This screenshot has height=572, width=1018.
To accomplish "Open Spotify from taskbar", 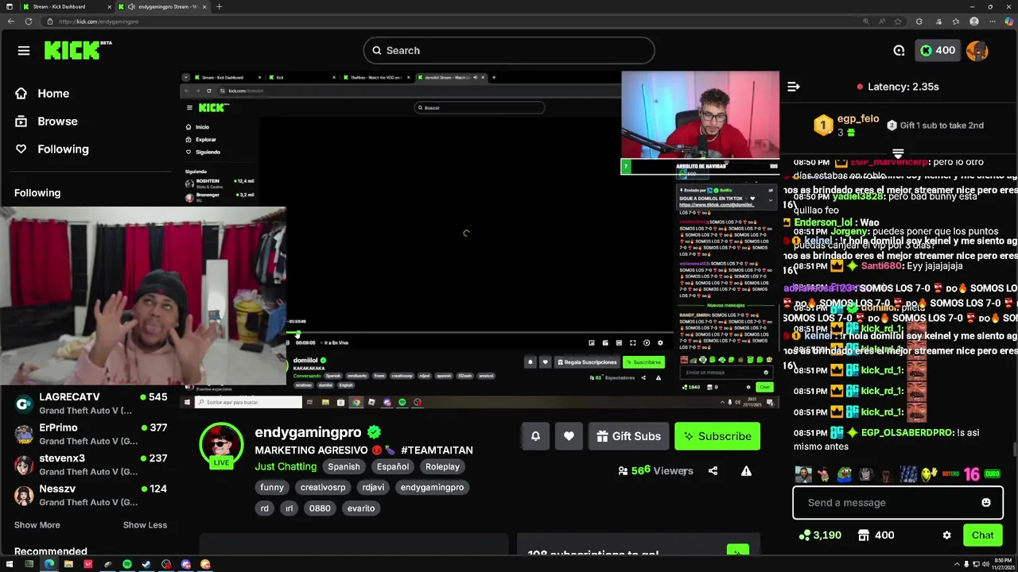I will coord(127,564).
